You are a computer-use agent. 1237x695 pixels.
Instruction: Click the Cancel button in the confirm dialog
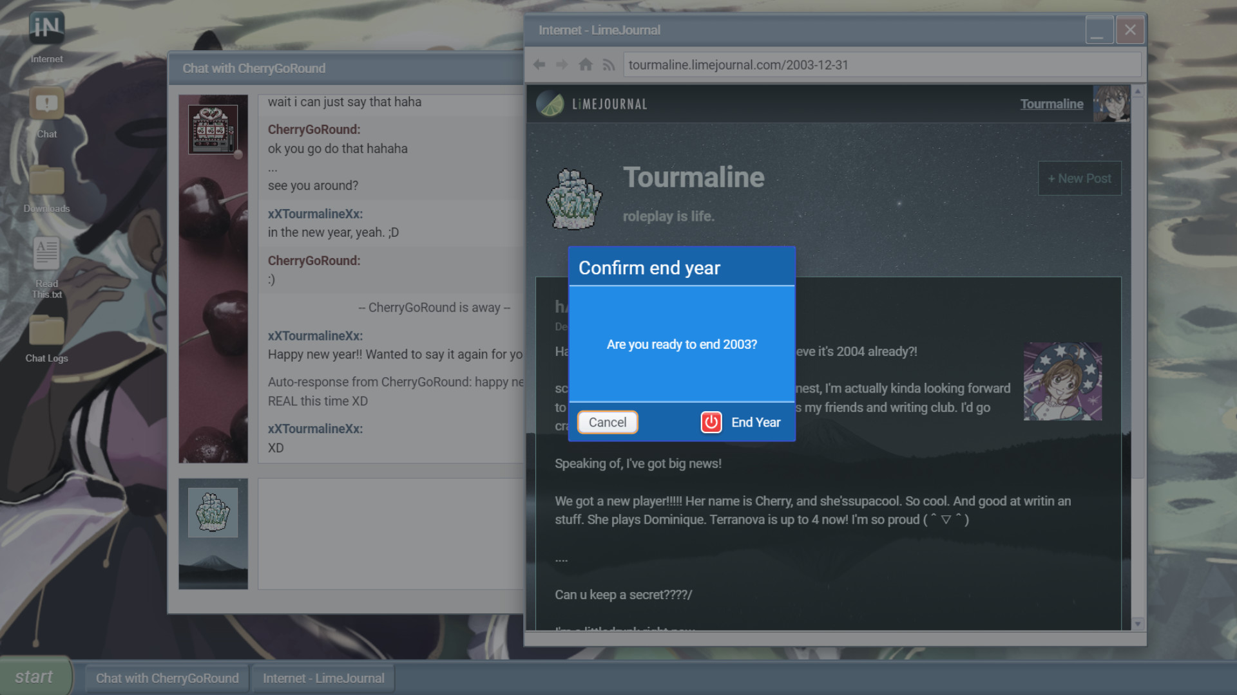pos(606,422)
